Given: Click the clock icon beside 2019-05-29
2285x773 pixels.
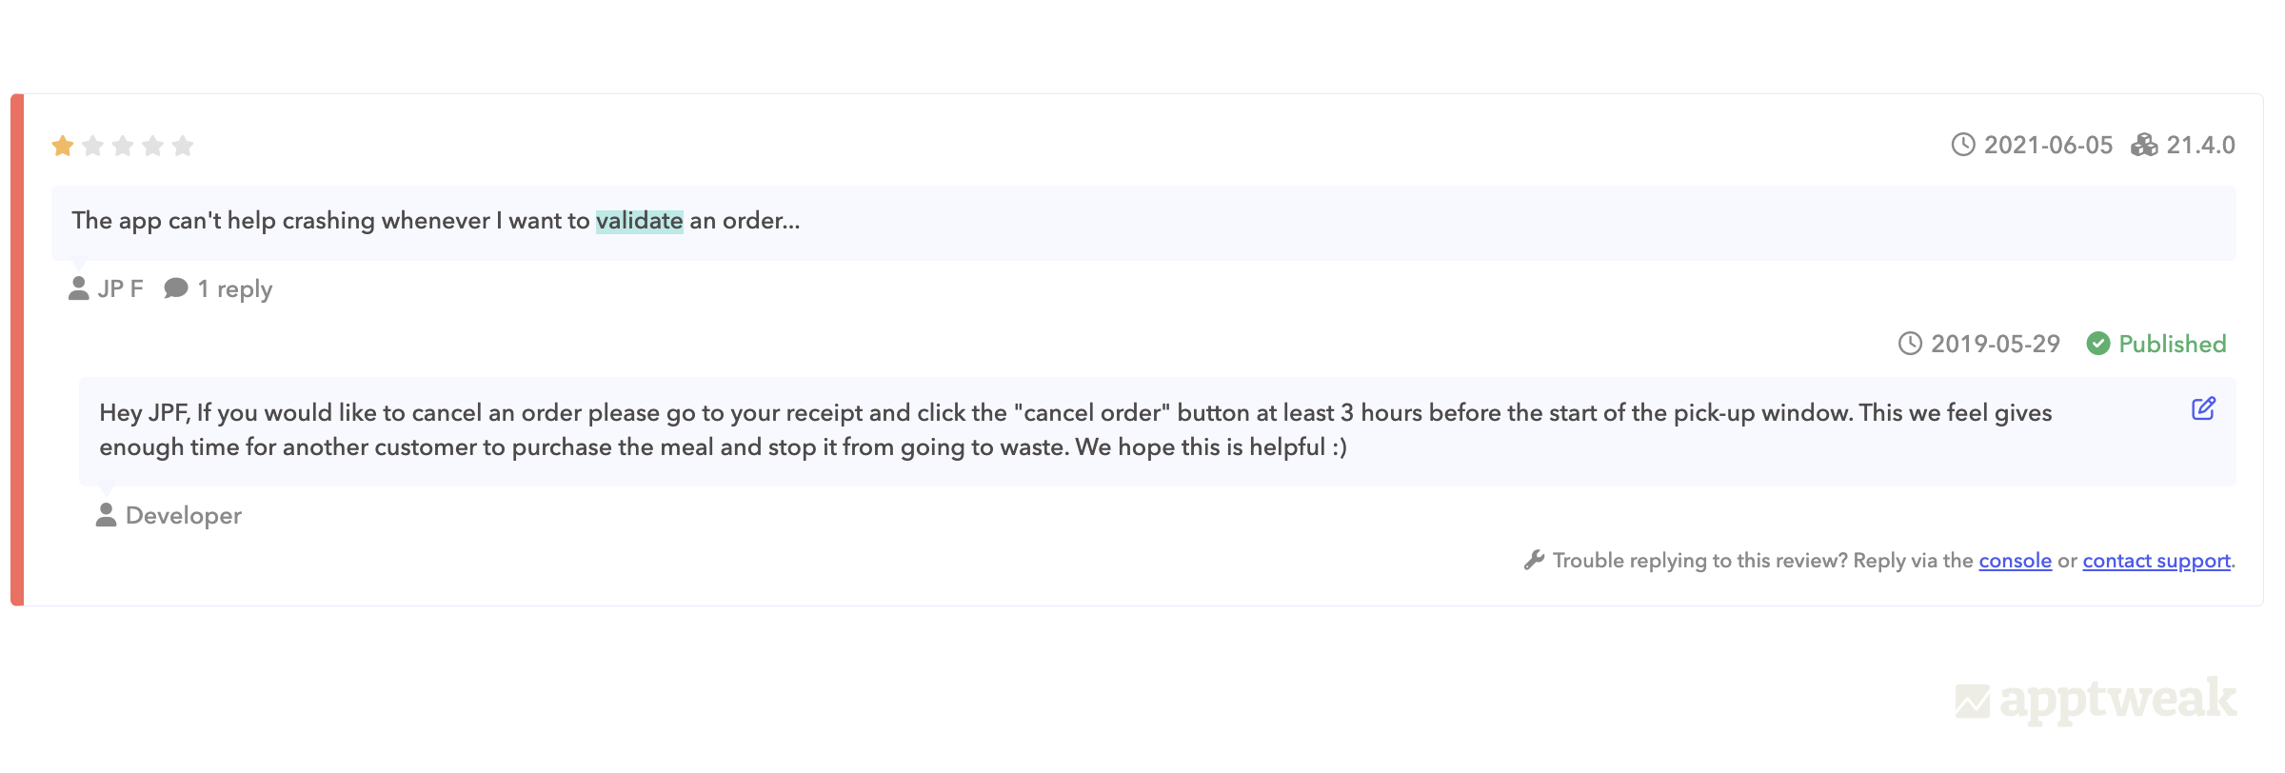Looking at the screenshot, I should tap(1910, 344).
